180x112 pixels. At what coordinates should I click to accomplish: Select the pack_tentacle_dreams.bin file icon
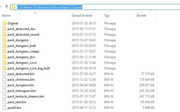[4, 96]
